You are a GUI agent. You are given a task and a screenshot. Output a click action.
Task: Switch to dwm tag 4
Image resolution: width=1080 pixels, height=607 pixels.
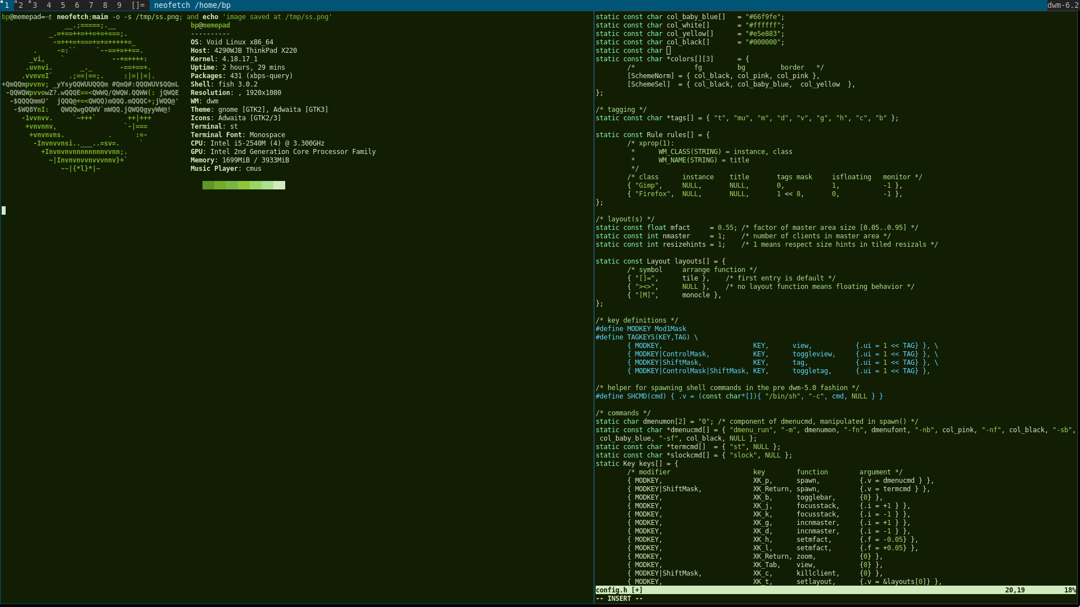(x=49, y=5)
